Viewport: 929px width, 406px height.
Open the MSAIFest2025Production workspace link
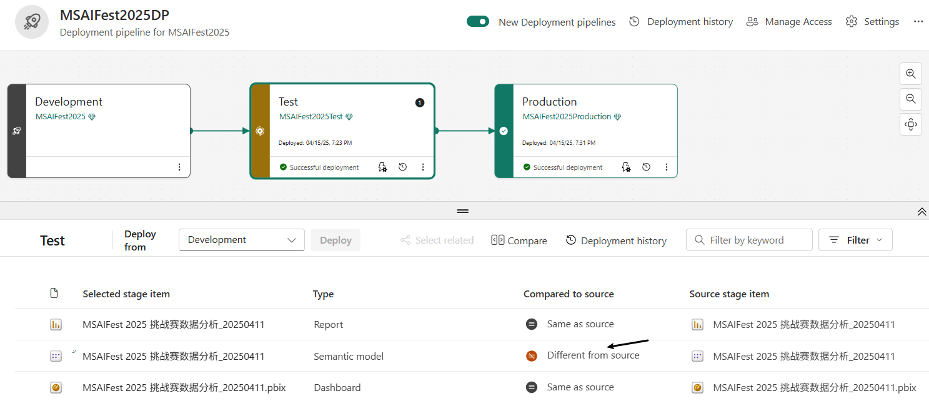(567, 117)
